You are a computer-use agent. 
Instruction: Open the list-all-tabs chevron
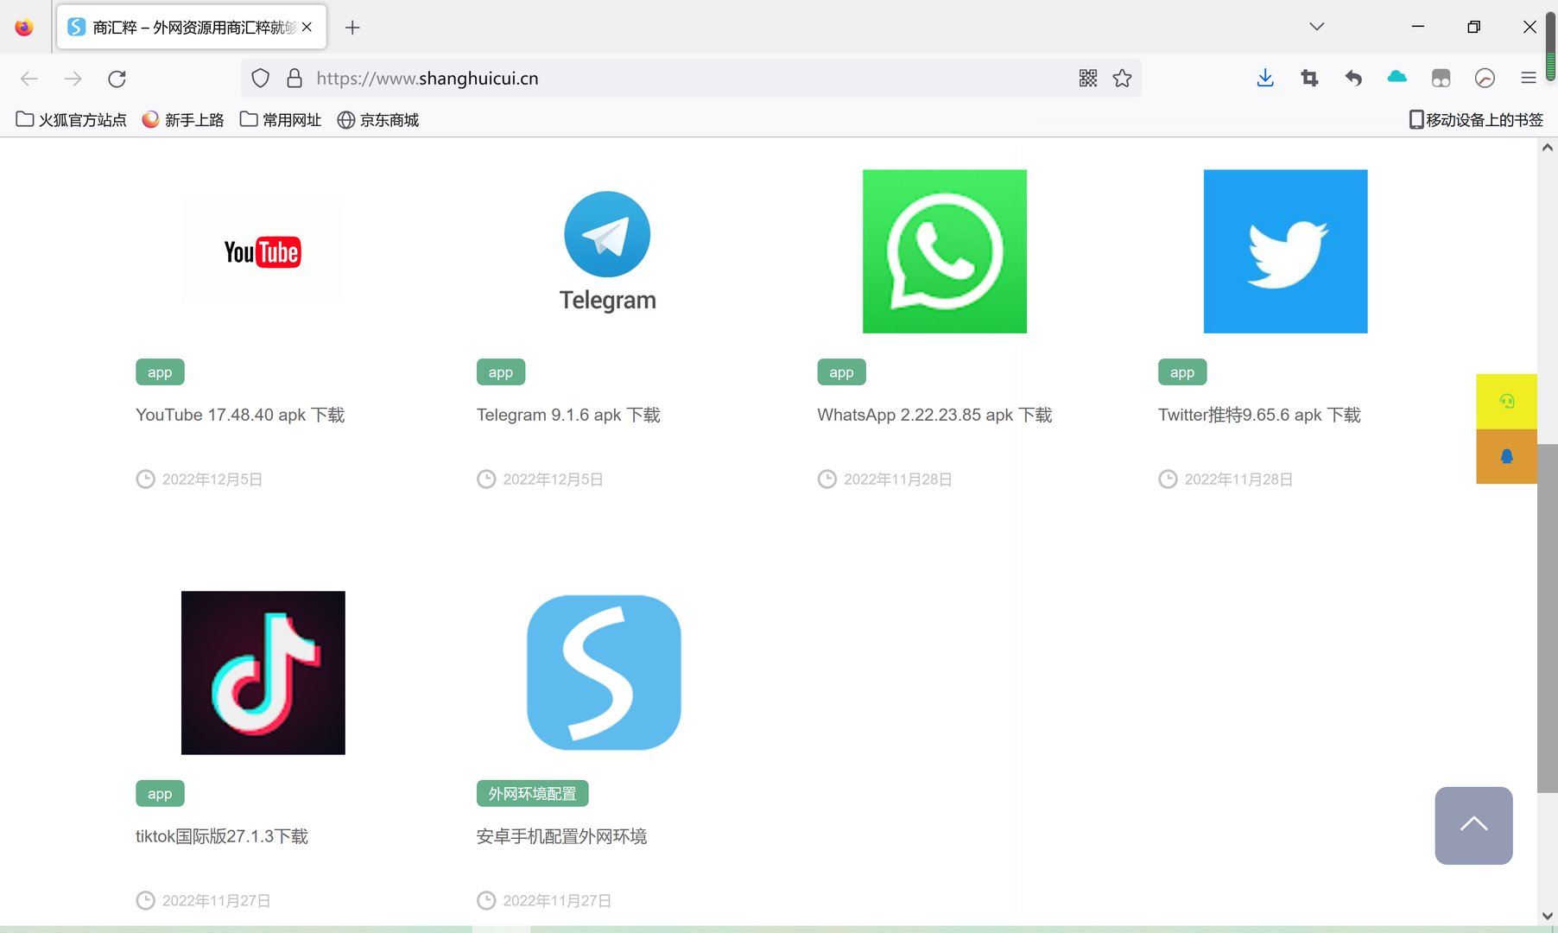coord(1315,27)
